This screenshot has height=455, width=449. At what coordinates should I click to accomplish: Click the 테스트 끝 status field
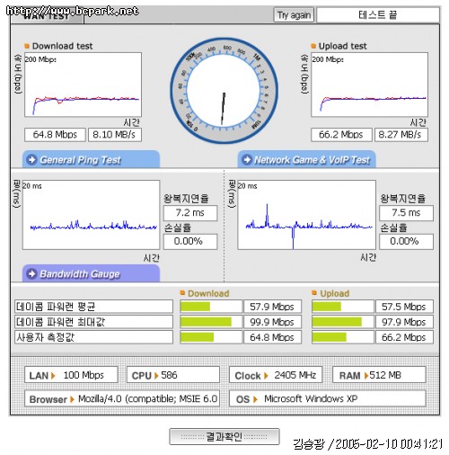[x=378, y=14]
